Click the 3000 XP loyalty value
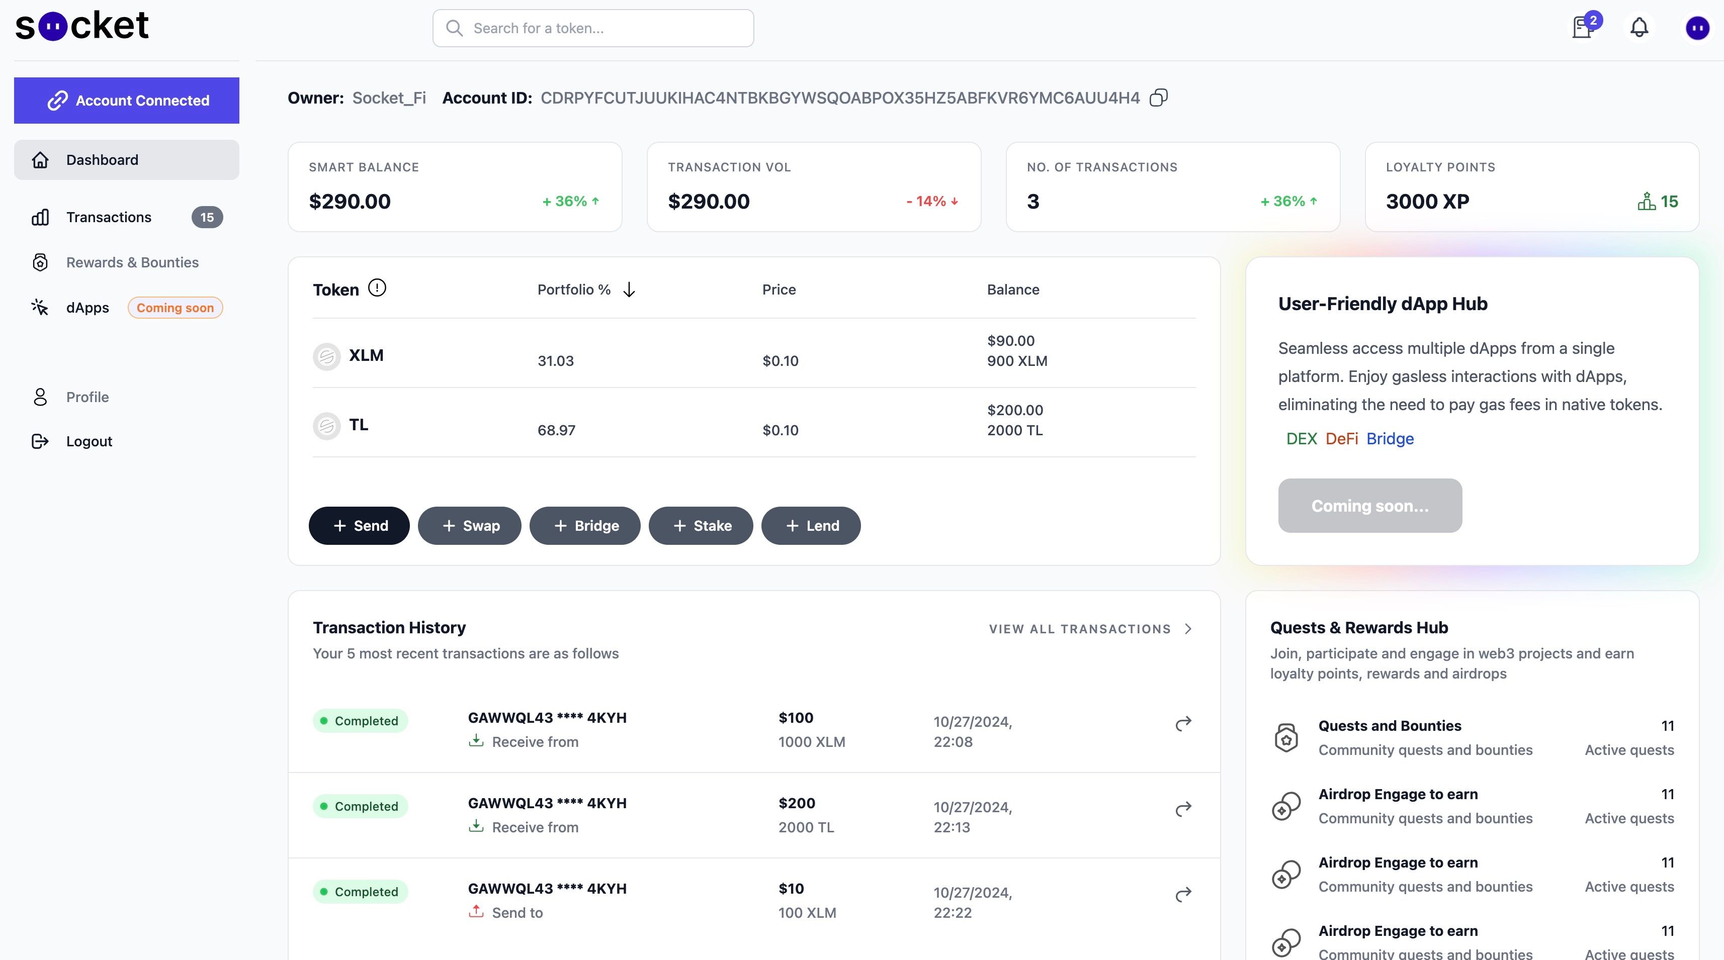This screenshot has height=960, width=1724. pyautogui.click(x=1427, y=202)
